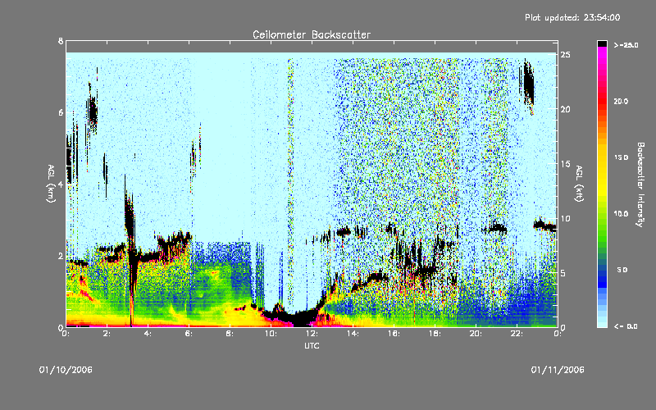Click the "Backscatter Intensity" colorbar label

640,184
